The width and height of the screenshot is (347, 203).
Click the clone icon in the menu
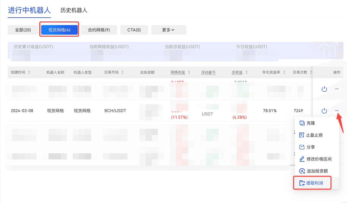tap(302, 123)
